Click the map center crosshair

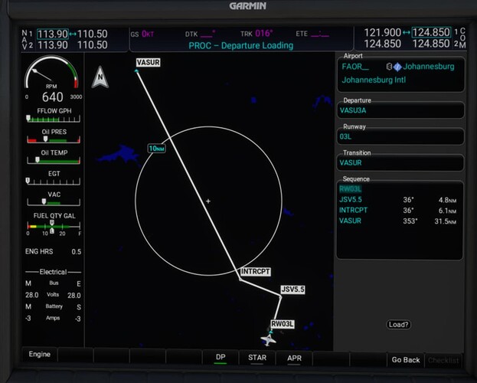pyautogui.click(x=208, y=201)
